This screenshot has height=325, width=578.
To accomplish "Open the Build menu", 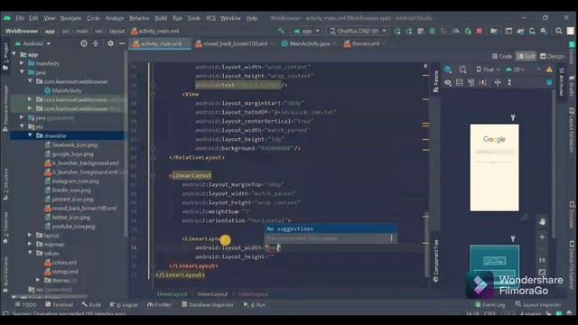I will (161, 18).
